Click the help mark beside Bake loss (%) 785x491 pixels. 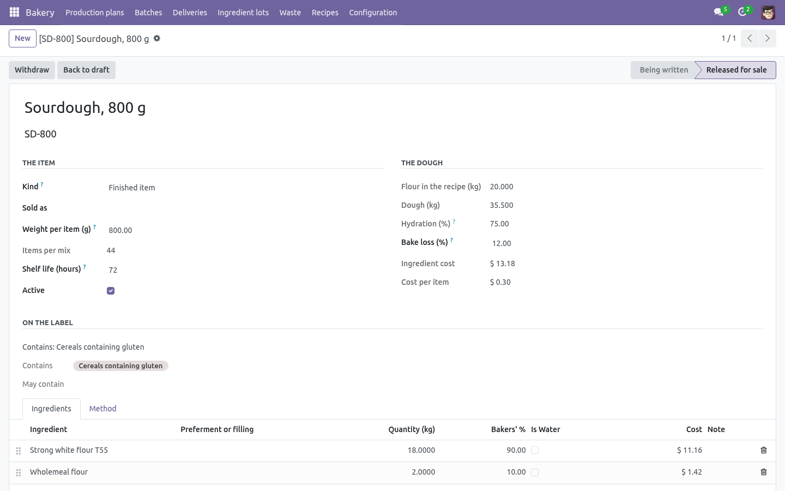click(x=451, y=240)
